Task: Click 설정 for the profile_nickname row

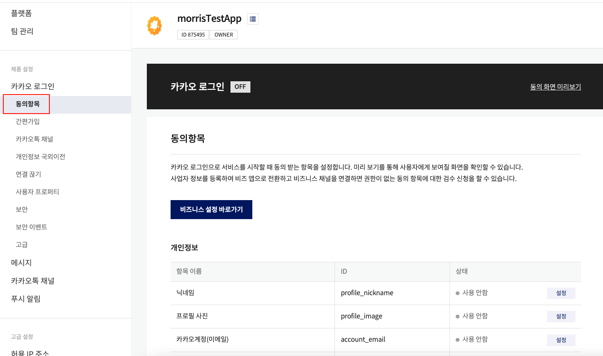Action: 561,293
